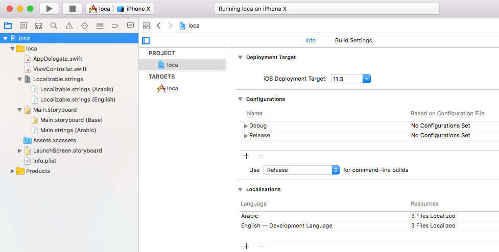Select English — Development Language row
The width and height of the screenshot is (499, 252).
(369, 225)
